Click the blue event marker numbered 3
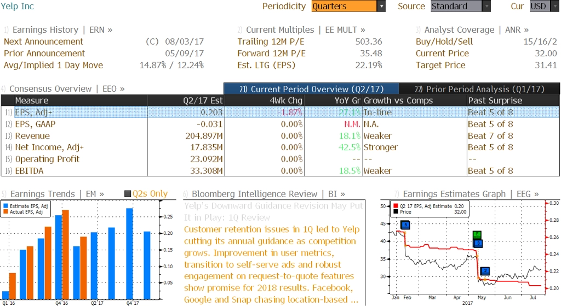561x307 pixels. click(x=478, y=243)
